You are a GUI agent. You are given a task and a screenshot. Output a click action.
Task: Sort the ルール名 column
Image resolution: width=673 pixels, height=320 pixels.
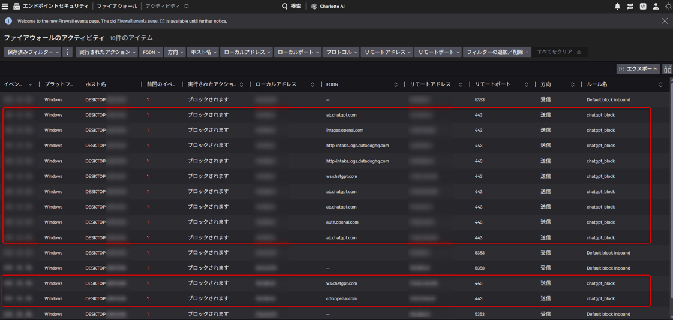660,84
